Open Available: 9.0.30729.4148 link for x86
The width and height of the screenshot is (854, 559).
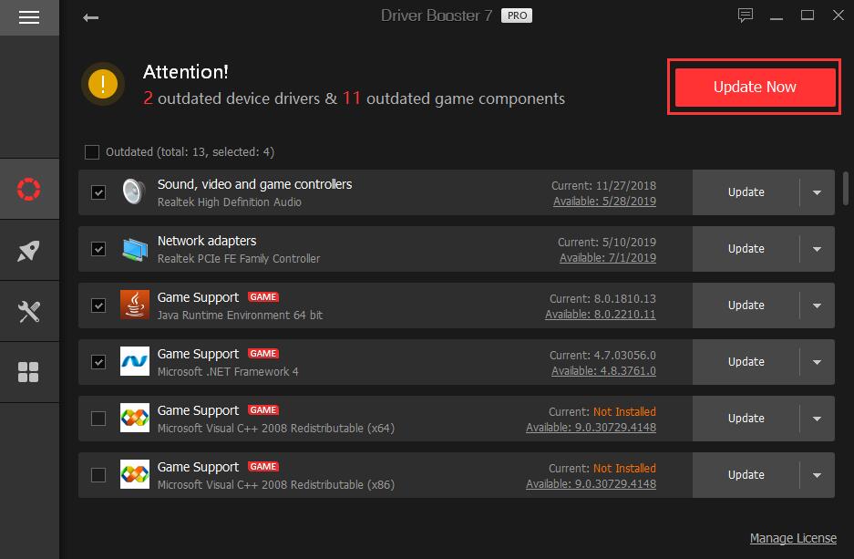click(x=591, y=484)
